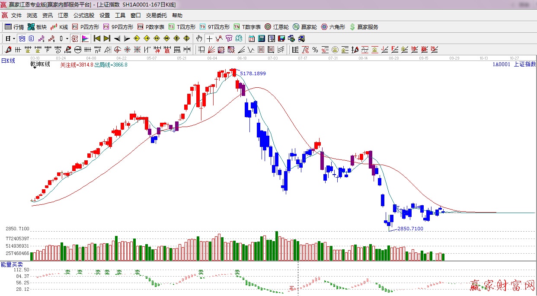Open 赢家服务 dollar-sign service icon
The image size is (537, 296).
(x=364, y=27)
